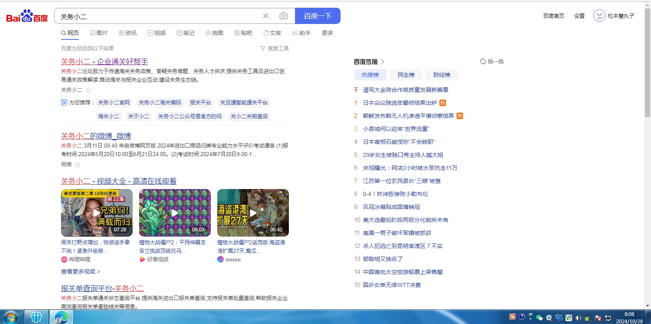Screen dimensions: 651x324
Task: Play the 05:03 plant video thumbnail
Action: click(175, 213)
